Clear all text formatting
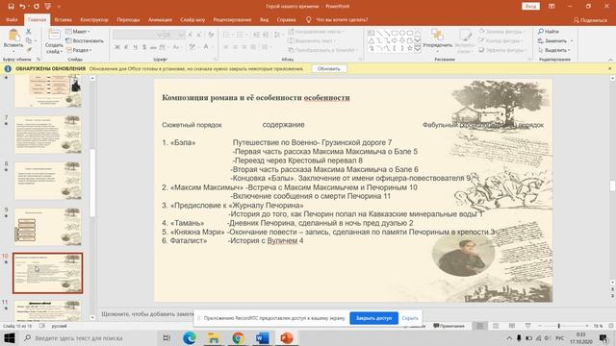This screenshot has height=346, width=616. [x=211, y=35]
